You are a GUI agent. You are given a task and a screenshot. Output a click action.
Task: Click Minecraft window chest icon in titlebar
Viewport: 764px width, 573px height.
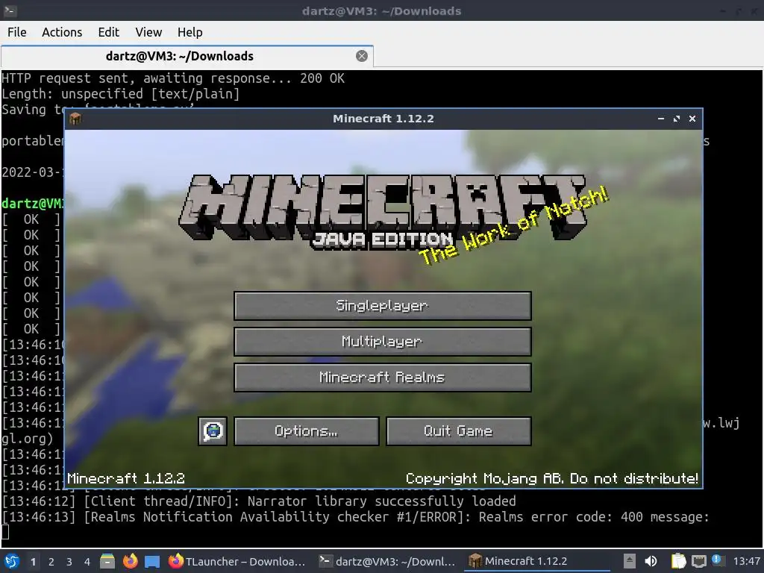click(x=75, y=119)
